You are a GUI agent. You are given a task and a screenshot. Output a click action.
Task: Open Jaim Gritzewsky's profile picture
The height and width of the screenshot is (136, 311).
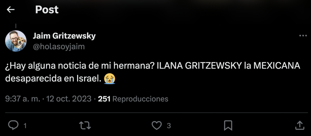pyautogui.click(x=16, y=41)
